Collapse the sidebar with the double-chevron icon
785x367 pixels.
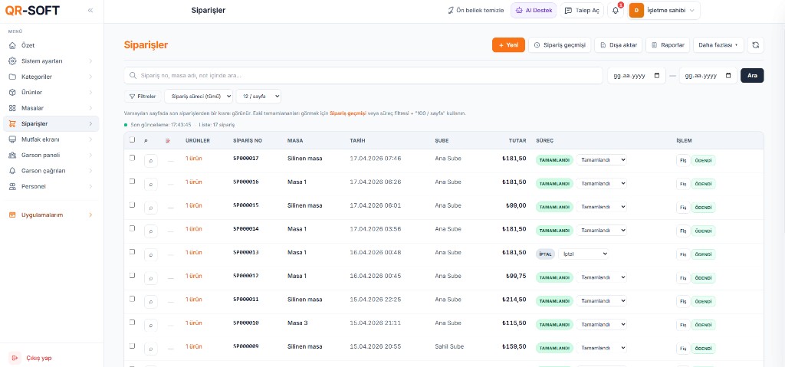(x=90, y=10)
